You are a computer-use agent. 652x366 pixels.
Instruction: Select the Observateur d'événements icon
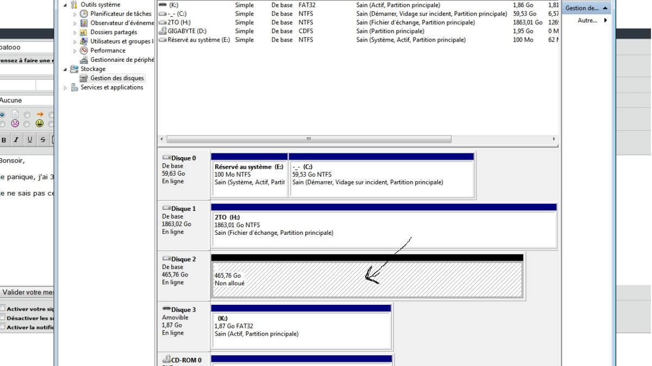point(84,23)
